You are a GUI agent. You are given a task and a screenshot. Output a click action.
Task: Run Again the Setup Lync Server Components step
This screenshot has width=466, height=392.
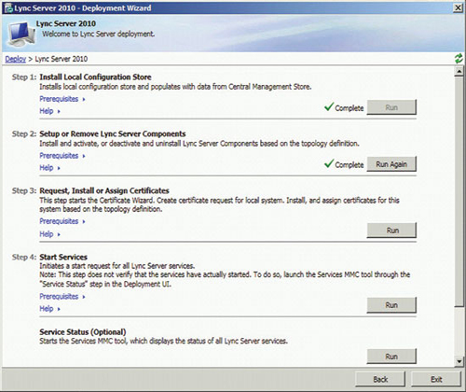391,164
